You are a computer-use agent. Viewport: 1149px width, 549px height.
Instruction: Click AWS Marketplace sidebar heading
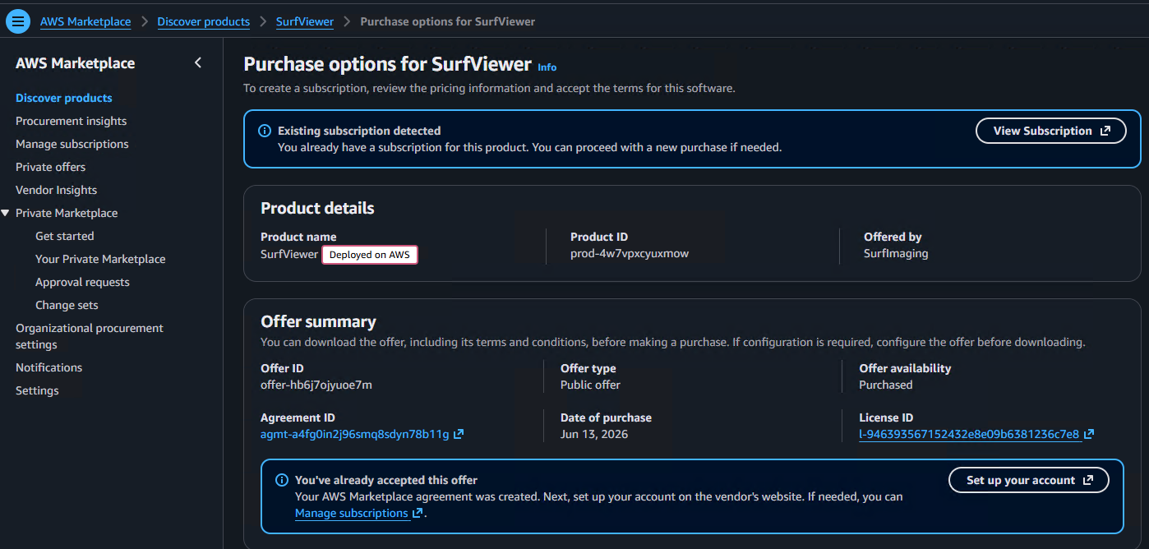[76, 63]
